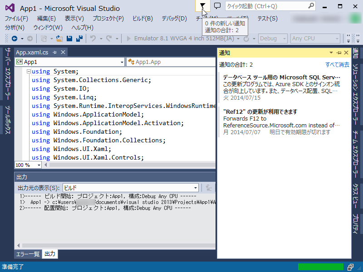Open the プロジェクト(P) menu
Screen dimensions: 363x272
108,19
